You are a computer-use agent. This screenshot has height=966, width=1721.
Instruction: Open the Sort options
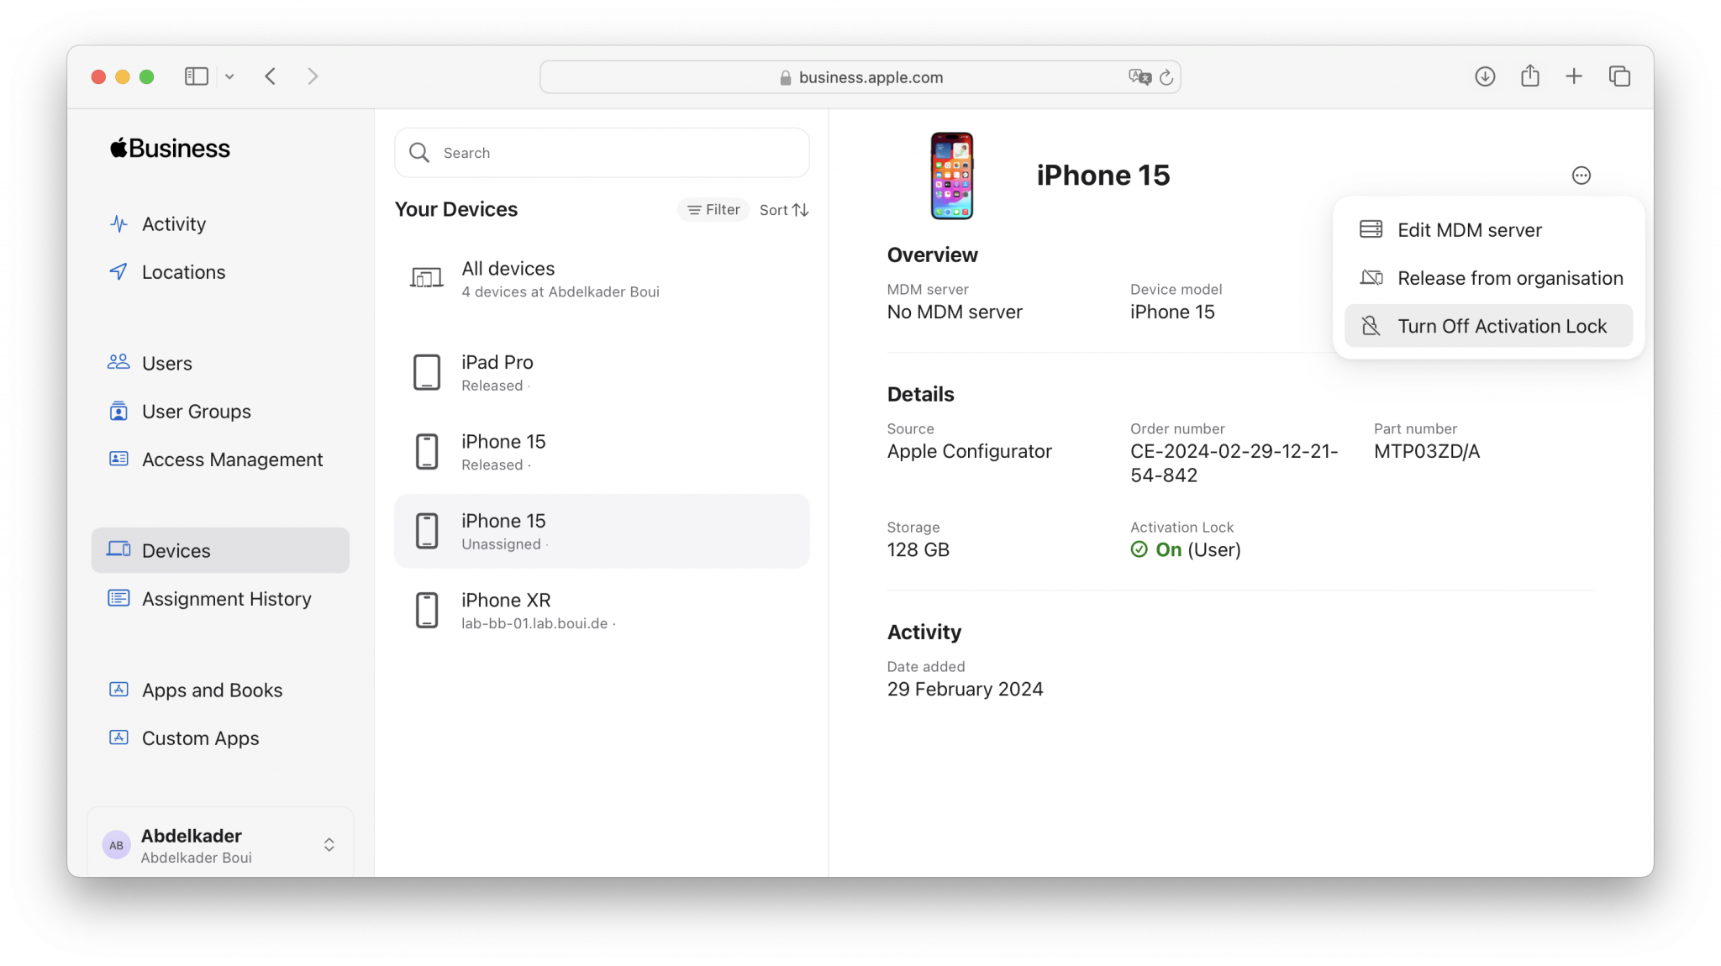[x=783, y=210]
